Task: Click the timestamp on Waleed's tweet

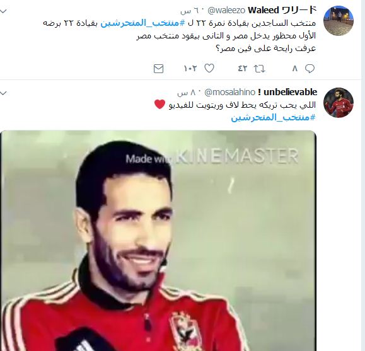Action: tap(191, 11)
